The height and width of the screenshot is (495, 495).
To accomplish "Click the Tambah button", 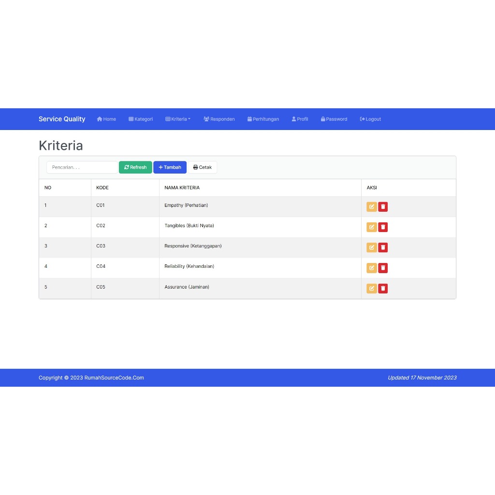I will tap(170, 167).
